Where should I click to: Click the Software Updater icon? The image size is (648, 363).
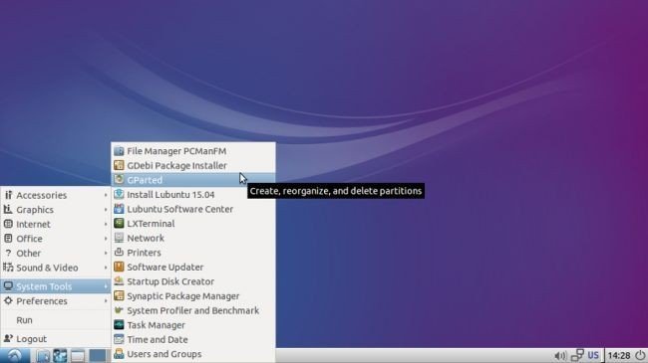point(119,267)
